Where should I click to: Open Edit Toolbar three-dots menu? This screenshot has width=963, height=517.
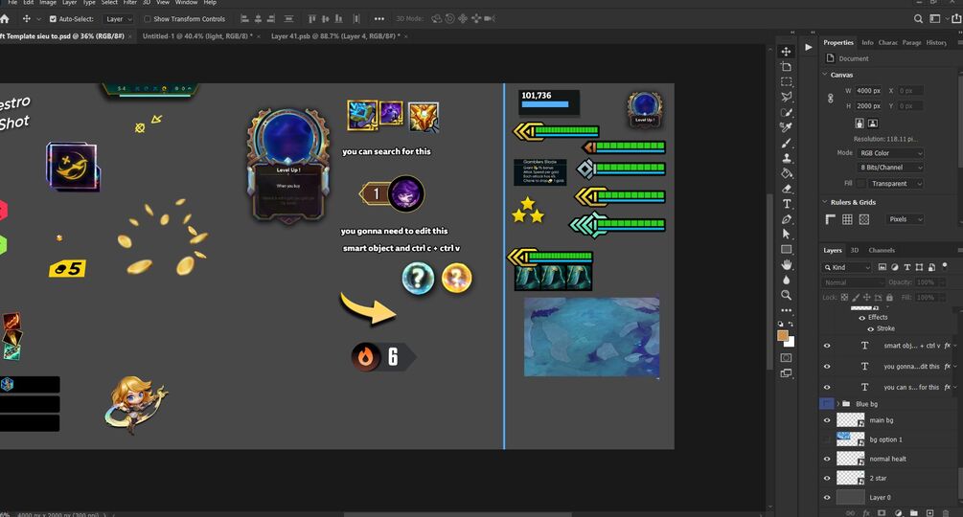(786, 310)
